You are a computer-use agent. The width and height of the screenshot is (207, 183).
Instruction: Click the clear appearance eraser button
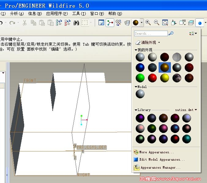click(146, 43)
